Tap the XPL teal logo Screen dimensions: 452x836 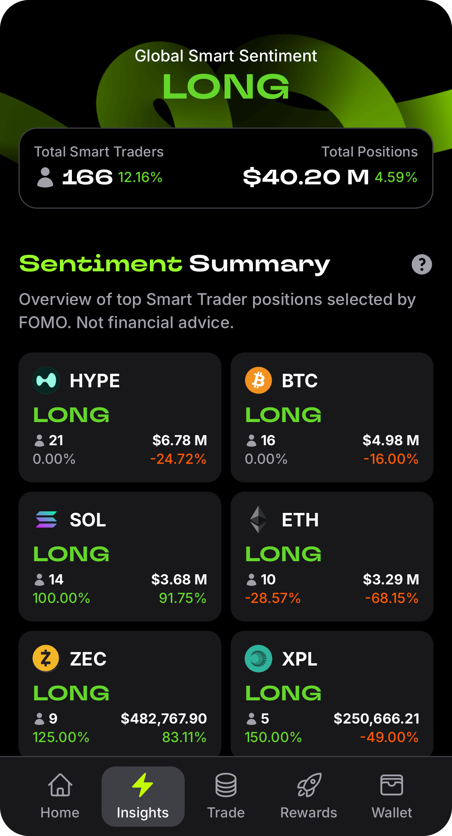point(258,659)
